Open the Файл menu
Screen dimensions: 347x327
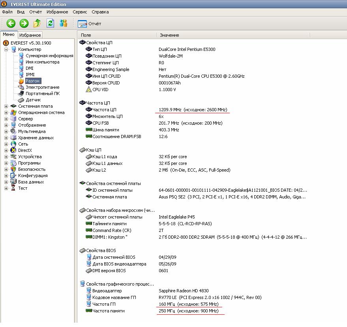pyautogui.click(x=7, y=12)
